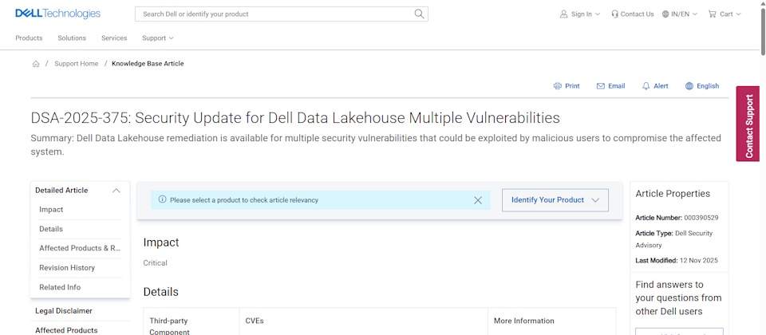Click the search magnifier icon
766x335 pixels.
click(419, 14)
